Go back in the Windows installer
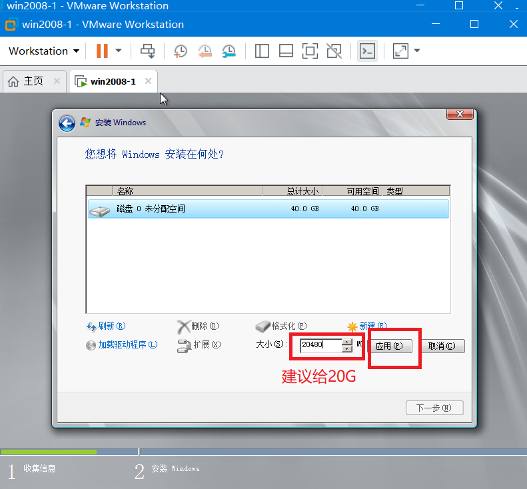 (67, 124)
